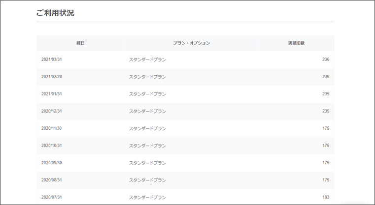
Task: Select the 2020/07/31 date cell
Action: coord(52,197)
